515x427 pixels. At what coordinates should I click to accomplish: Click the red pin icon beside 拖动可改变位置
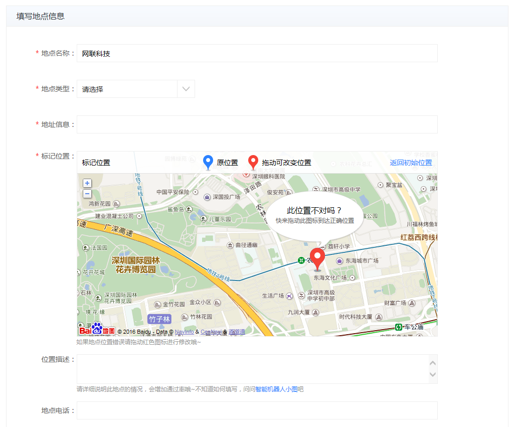(x=253, y=163)
